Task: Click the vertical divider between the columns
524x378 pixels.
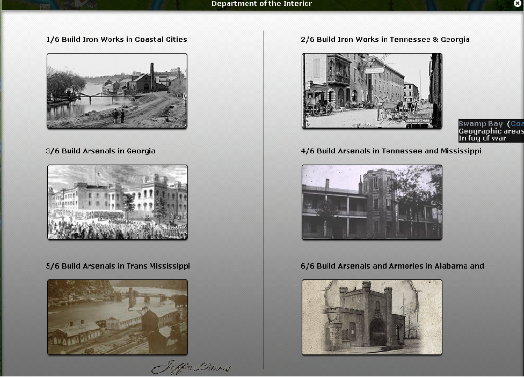Action: click(x=264, y=199)
